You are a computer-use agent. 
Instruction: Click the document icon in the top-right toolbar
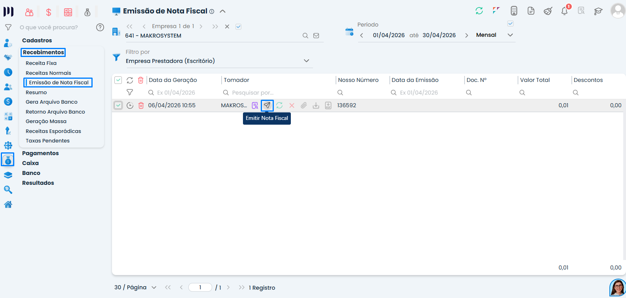pyautogui.click(x=531, y=11)
